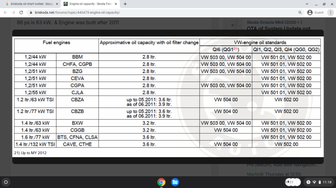Click the VW-engine oil standards header
The image size is (336, 188).
pos(260,42)
